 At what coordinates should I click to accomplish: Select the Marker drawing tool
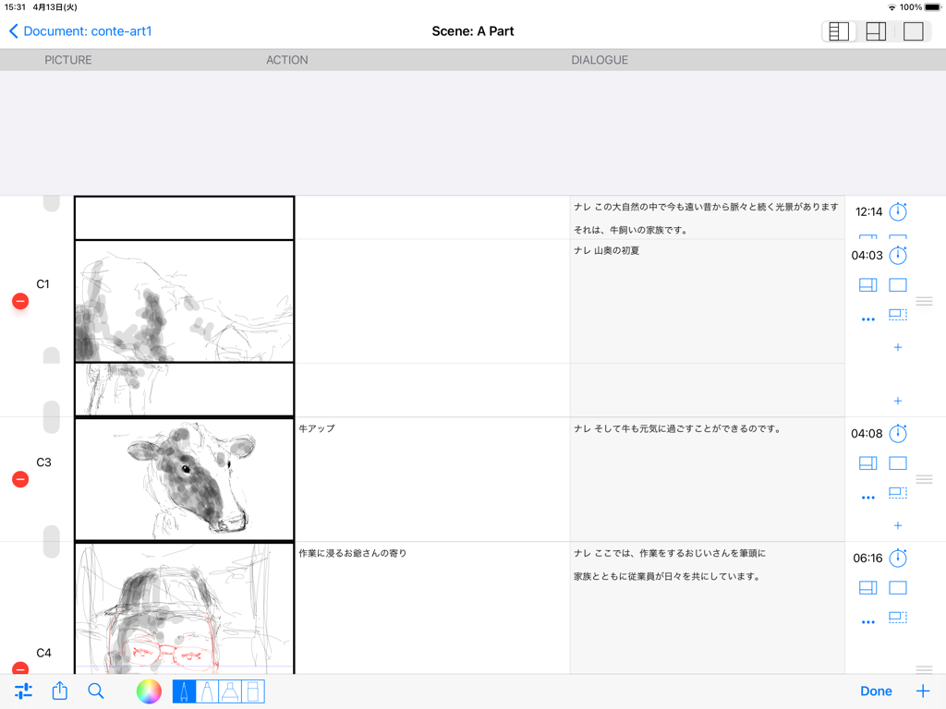click(207, 691)
